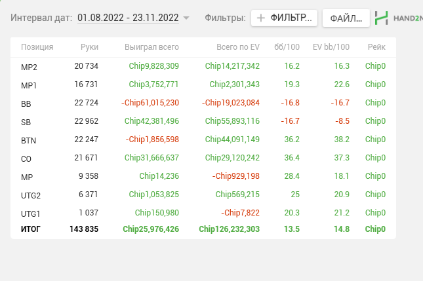Click the Hand2Note logo icon

click(382, 18)
